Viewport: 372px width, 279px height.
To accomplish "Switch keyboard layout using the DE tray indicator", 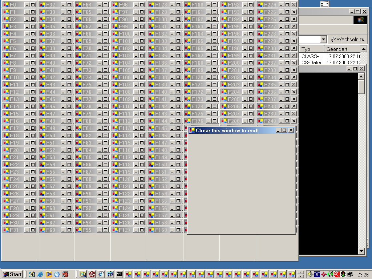I will (x=317, y=274).
